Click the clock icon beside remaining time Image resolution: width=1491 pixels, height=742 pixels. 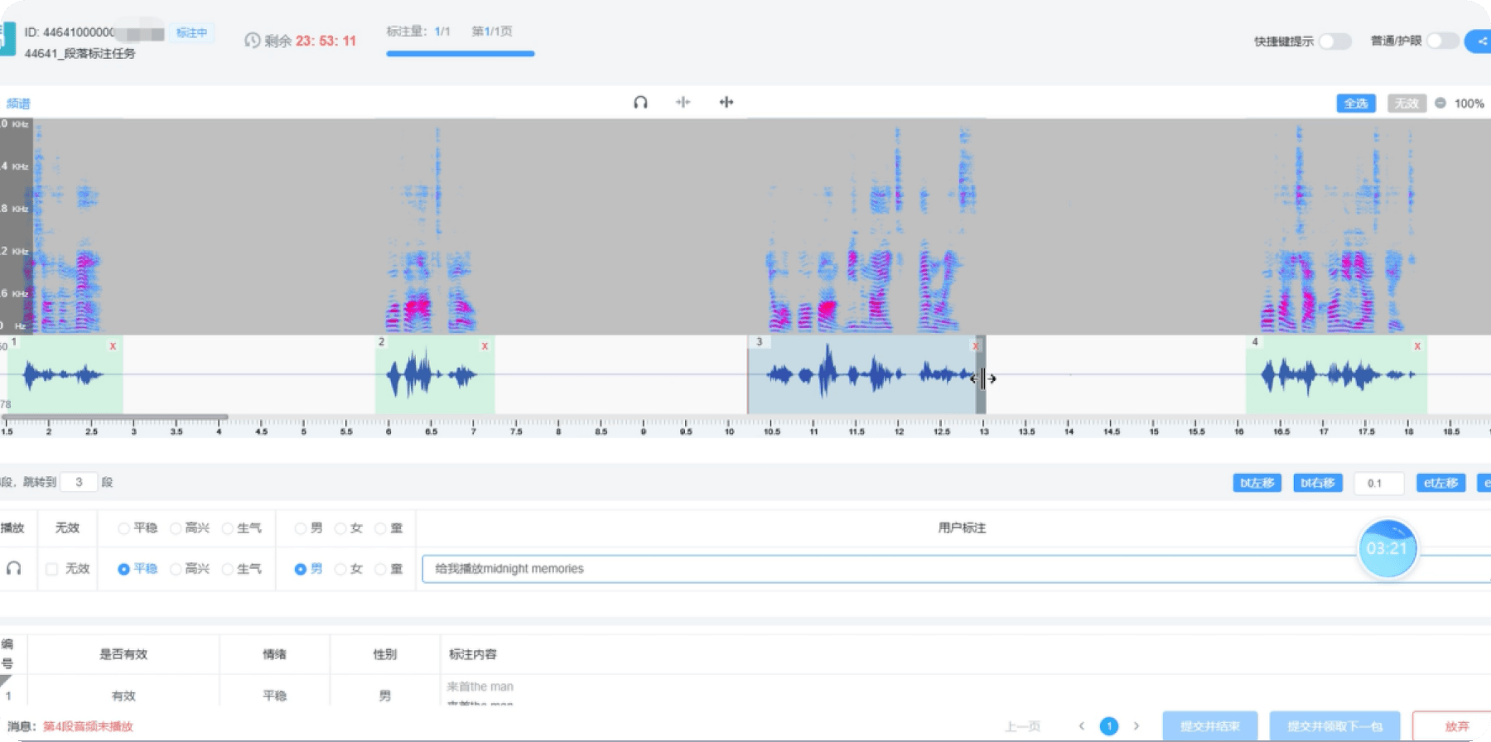pyautogui.click(x=252, y=41)
